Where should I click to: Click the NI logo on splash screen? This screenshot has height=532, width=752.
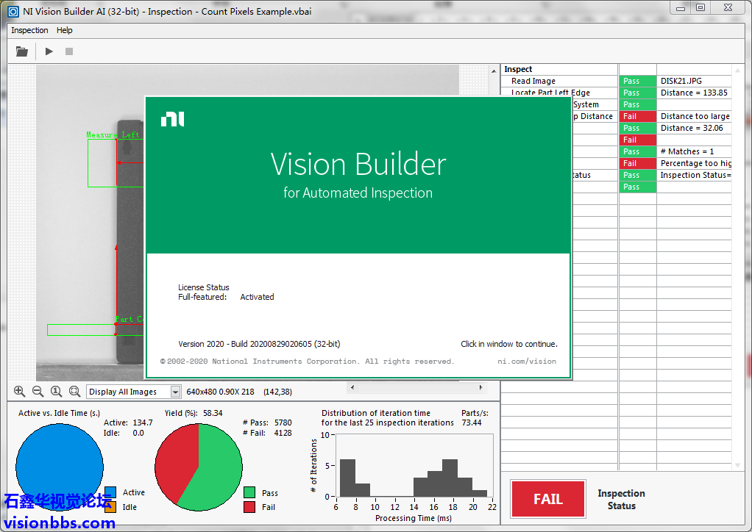172,119
